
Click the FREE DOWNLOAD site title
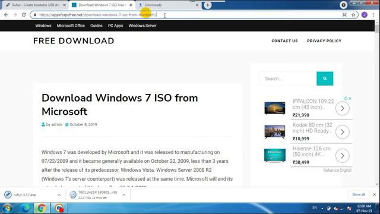coord(74,41)
